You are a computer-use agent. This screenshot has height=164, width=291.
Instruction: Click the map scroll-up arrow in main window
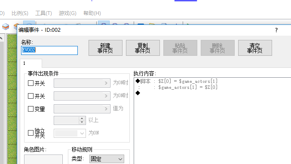pos(1,38)
